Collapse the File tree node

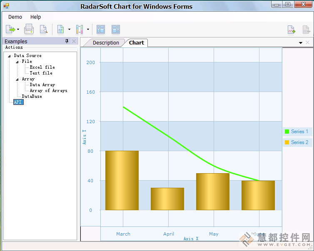(x=17, y=62)
